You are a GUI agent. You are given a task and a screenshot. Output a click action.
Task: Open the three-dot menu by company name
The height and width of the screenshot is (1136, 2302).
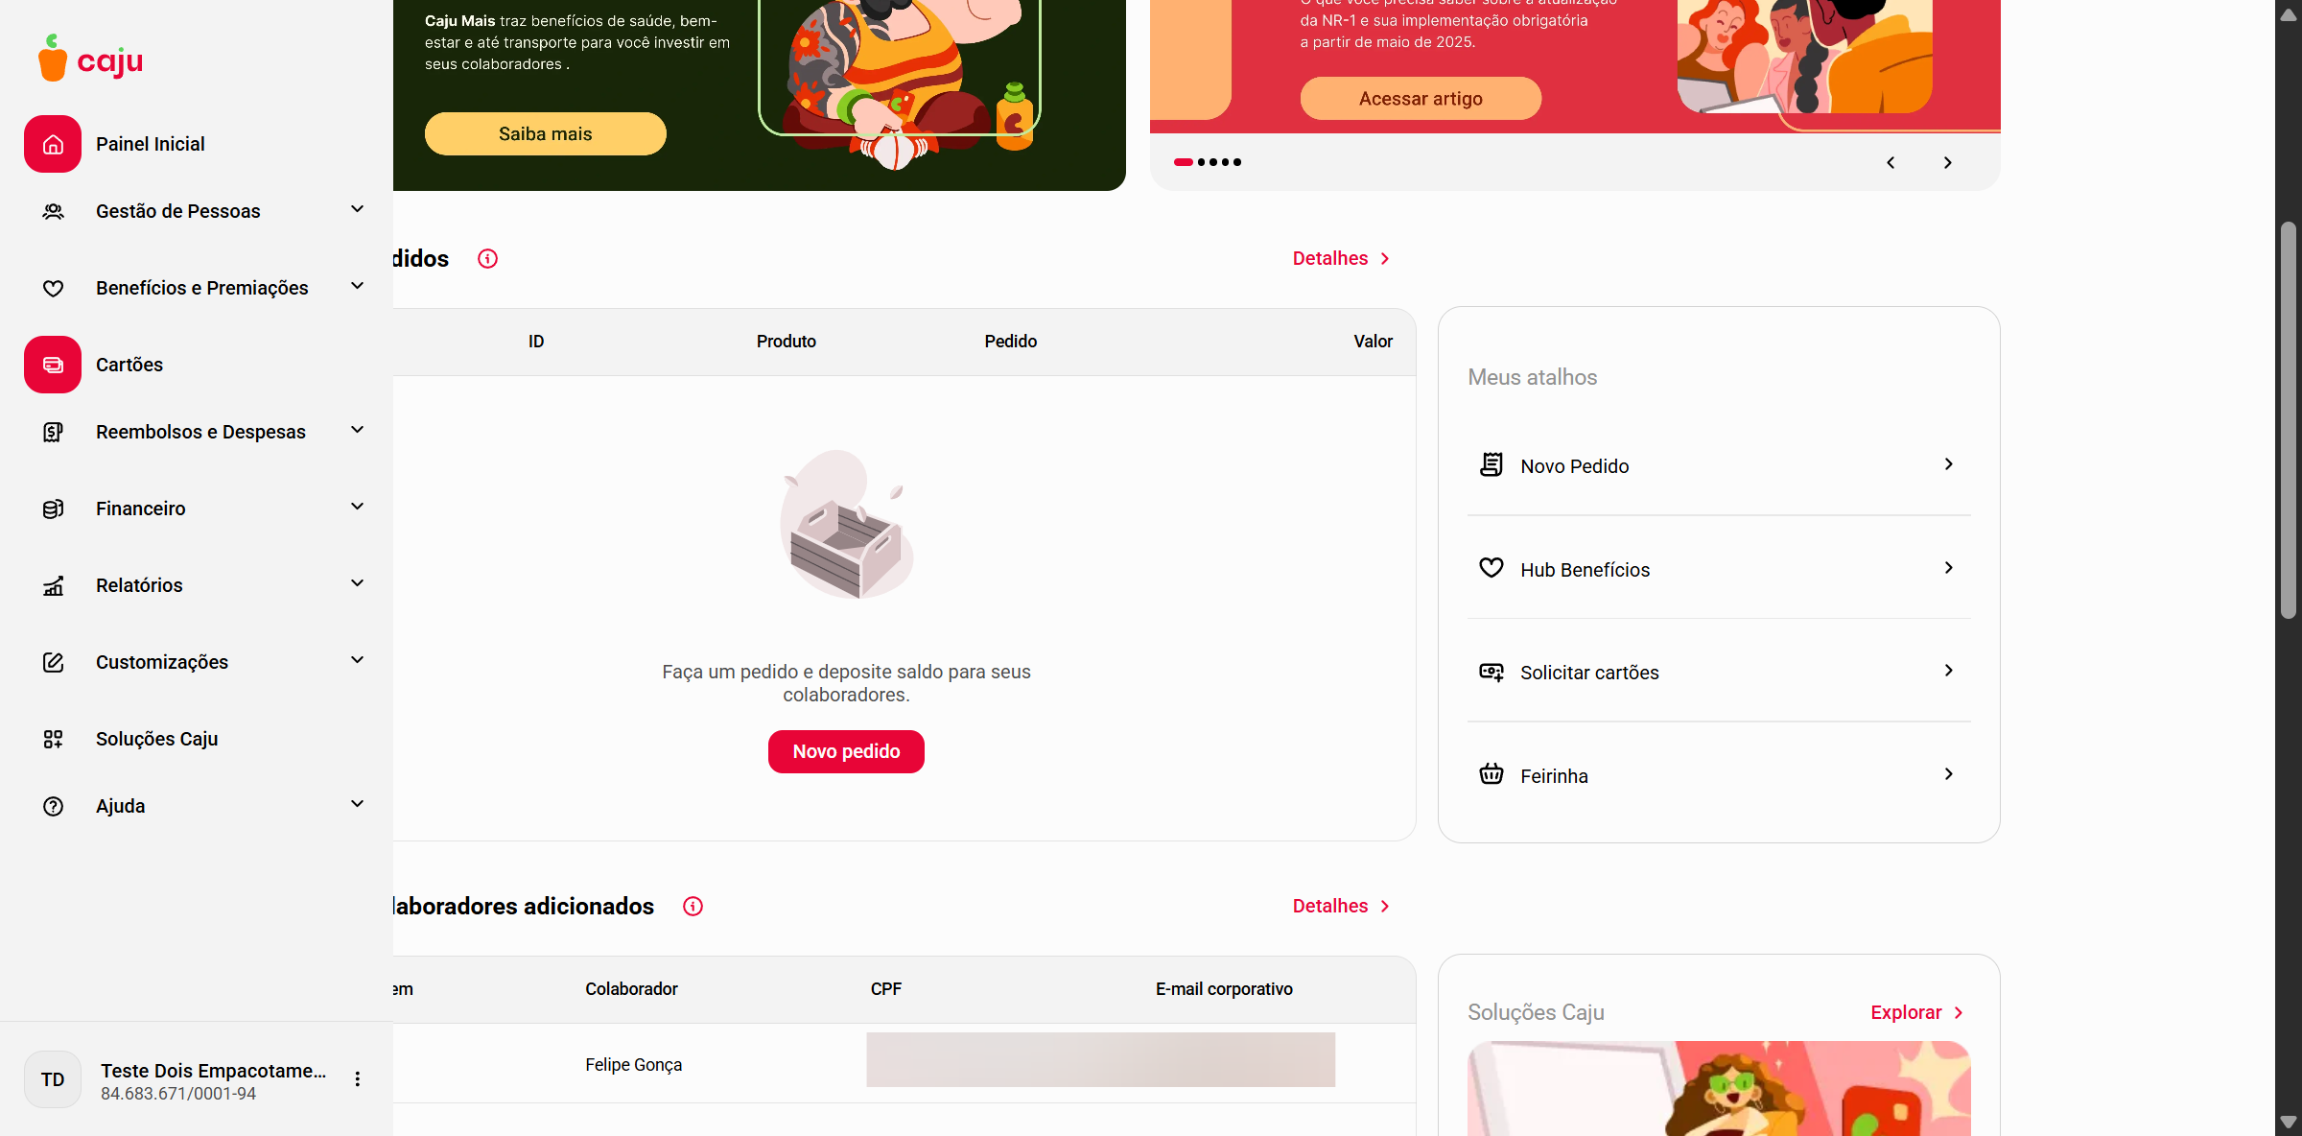(x=357, y=1079)
